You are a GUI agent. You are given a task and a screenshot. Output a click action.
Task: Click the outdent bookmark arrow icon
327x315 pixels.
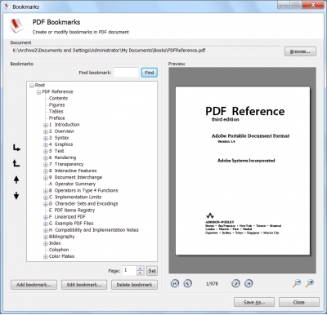coord(16,163)
